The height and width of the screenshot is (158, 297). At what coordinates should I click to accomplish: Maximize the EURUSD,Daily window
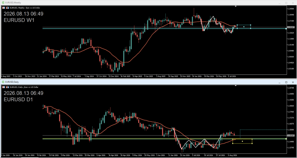pyautogui.click(x=286, y=82)
